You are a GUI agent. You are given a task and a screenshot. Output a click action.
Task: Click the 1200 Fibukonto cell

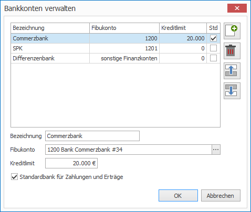pyautogui.click(x=124, y=38)
